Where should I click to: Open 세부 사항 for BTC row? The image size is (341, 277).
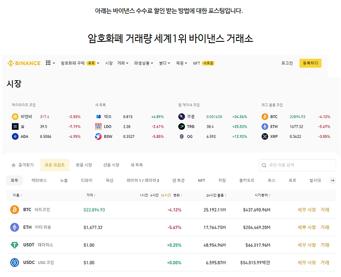[306, 210]
